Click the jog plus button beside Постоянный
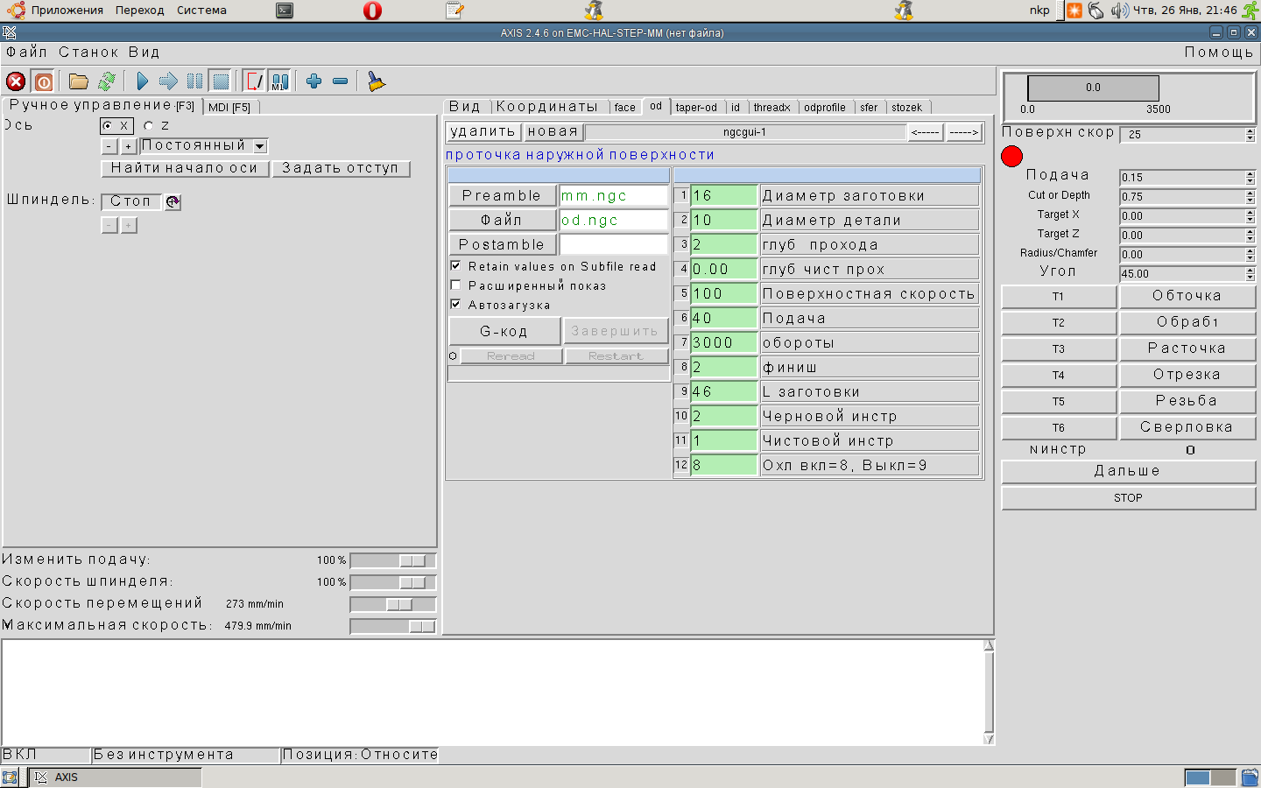This screenshot has height=788, width=1261. point(128,146)
